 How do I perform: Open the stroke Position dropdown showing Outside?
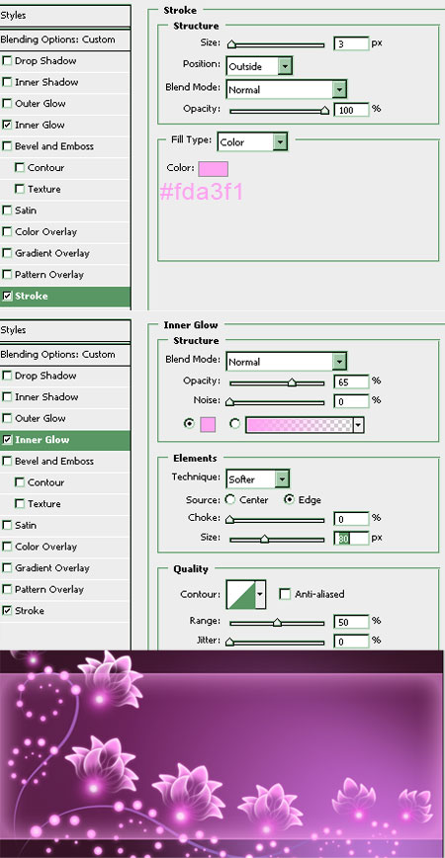click(x=259, y=67)
